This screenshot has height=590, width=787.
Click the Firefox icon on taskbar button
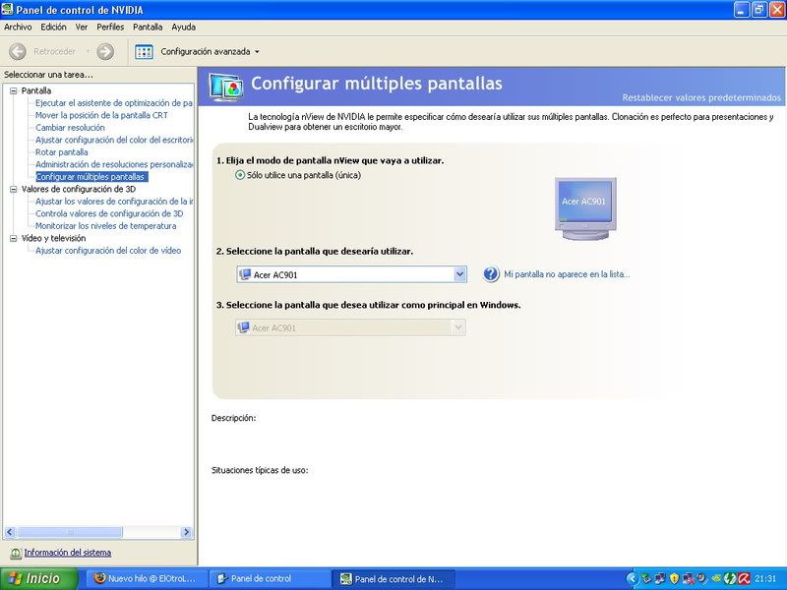click(100, 578)
